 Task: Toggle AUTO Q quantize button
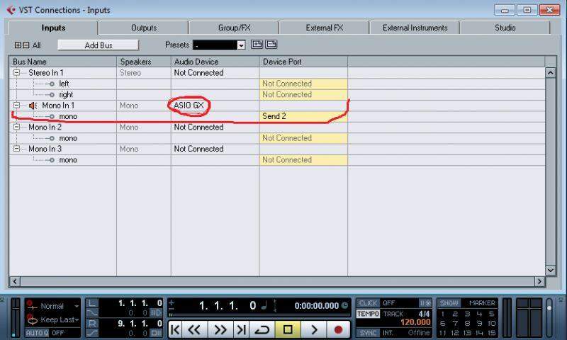(37, 333)
